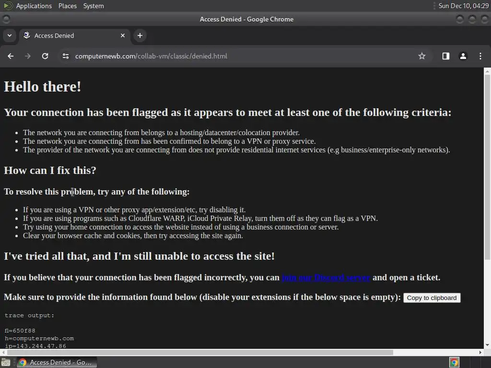Click the scroll up arrow
This screenshot has width=491, height=368.
click(x=487, y=71)
